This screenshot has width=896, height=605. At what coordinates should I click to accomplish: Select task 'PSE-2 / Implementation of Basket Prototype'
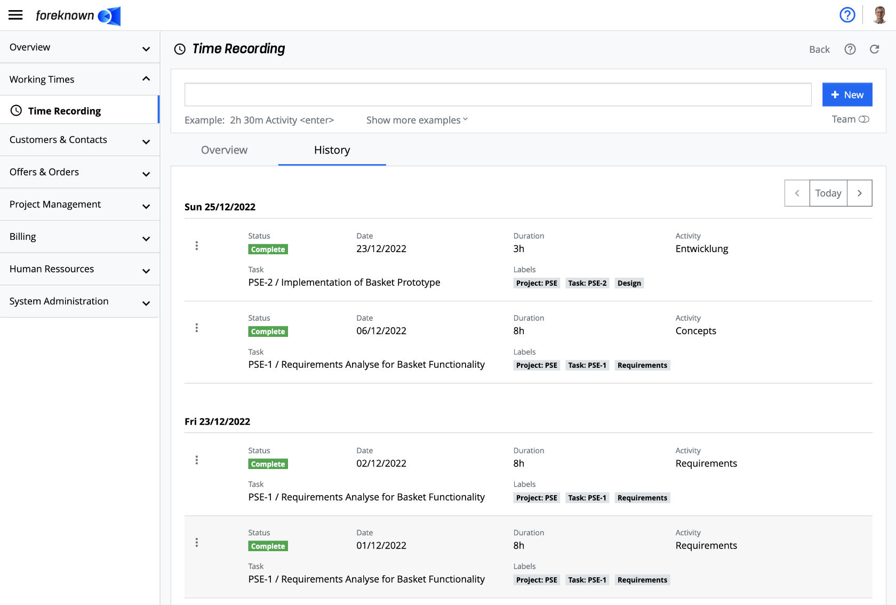(x=344, y=283)
